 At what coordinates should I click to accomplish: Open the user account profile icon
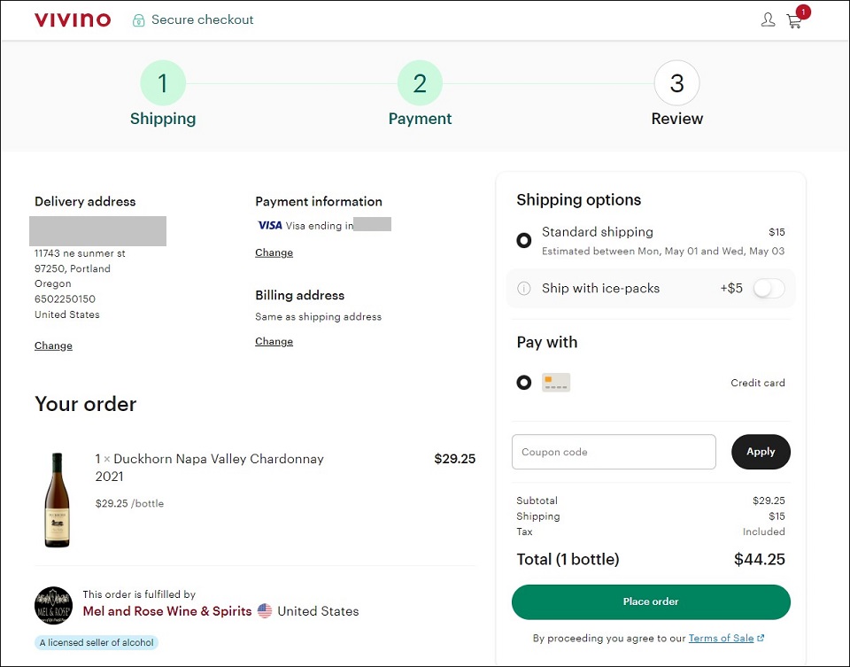tap(768, 20)
